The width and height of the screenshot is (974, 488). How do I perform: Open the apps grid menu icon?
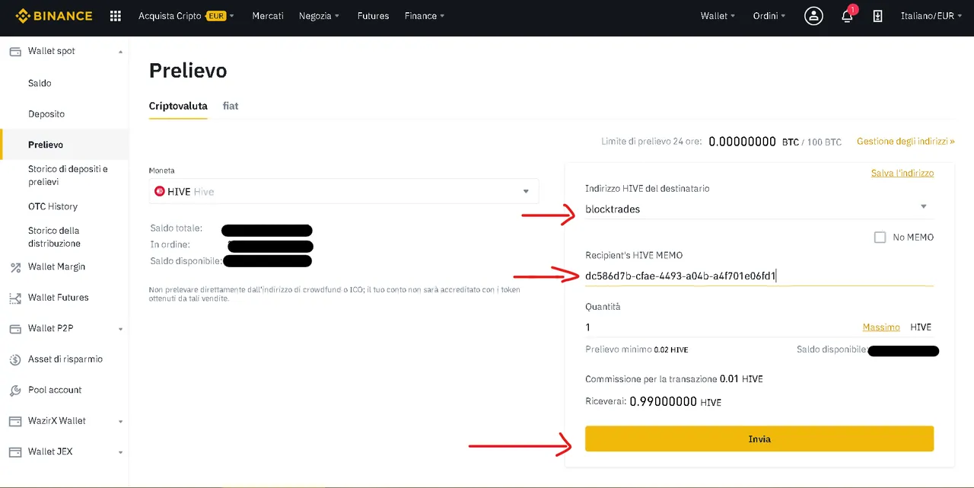(x=116, y=16)
